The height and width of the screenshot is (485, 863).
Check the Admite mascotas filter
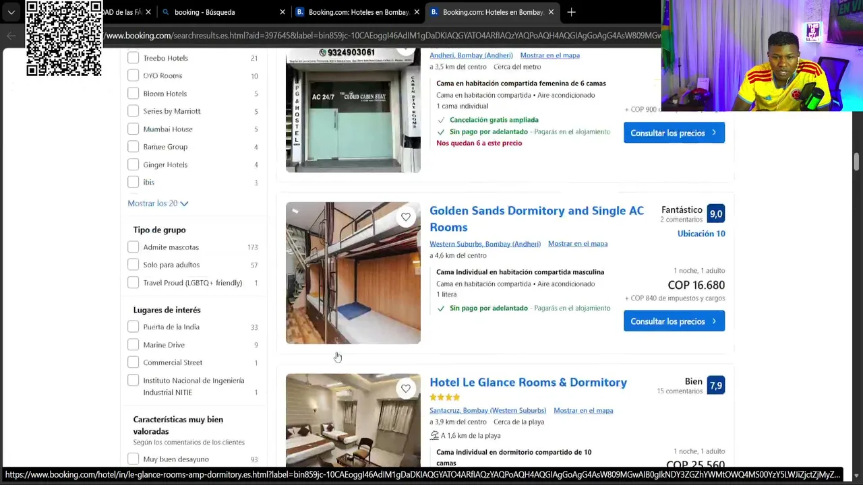133,247
